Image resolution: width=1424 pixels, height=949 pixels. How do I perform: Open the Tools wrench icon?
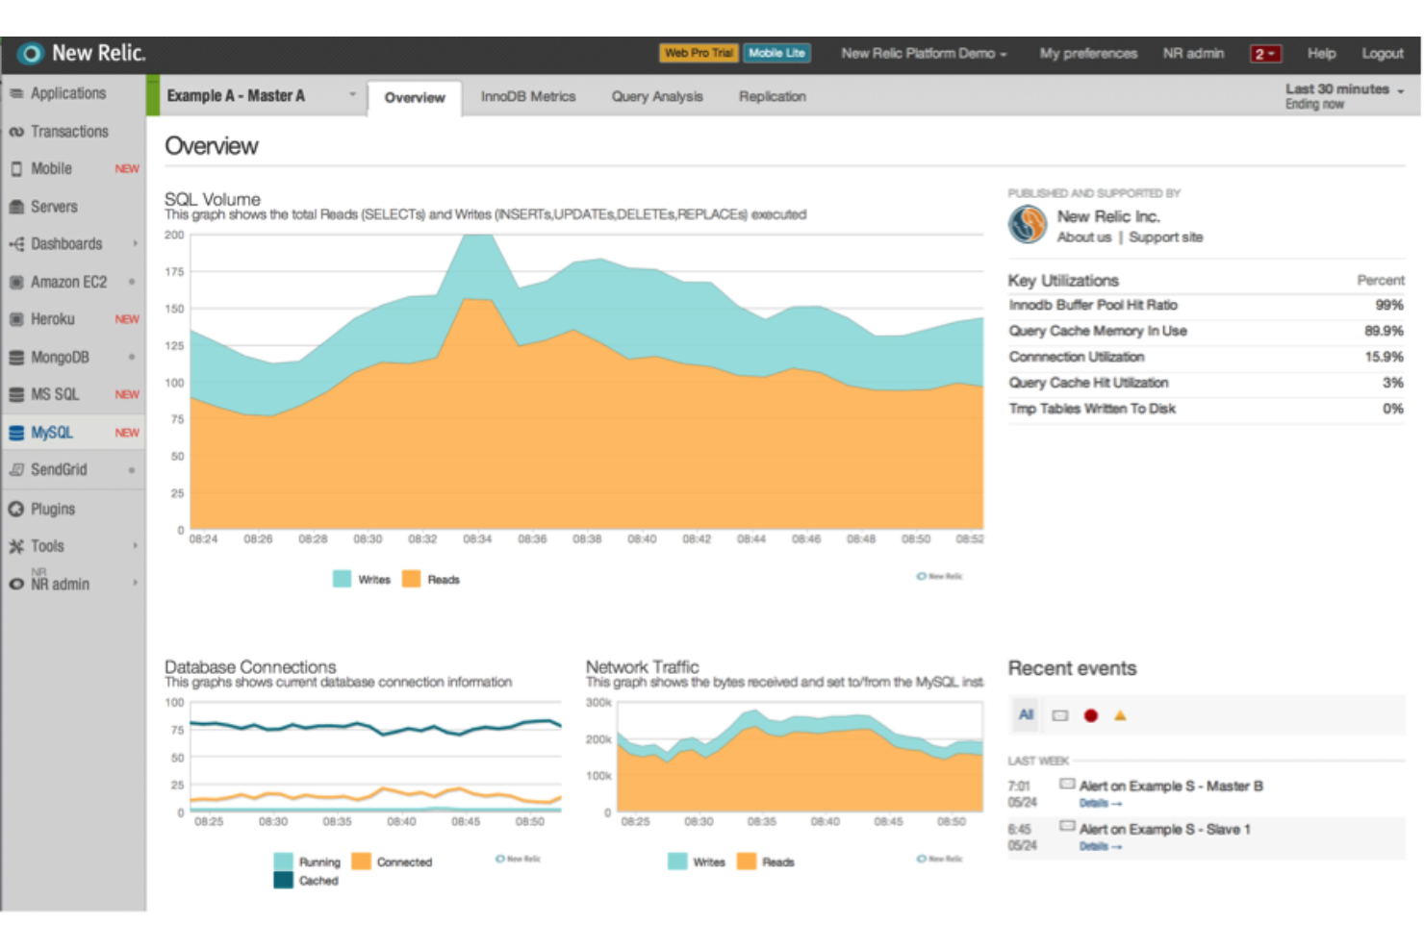coord(16,546)
